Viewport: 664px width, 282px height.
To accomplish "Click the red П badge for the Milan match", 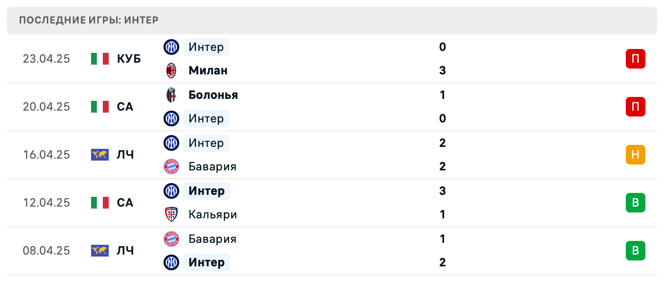I will tap(635, 58).
